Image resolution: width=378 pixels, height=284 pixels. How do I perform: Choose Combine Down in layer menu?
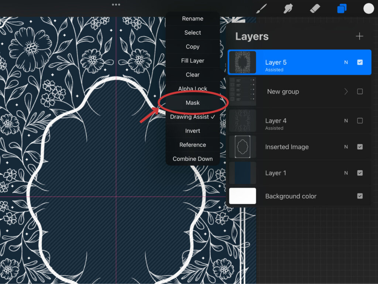(193, 159)
